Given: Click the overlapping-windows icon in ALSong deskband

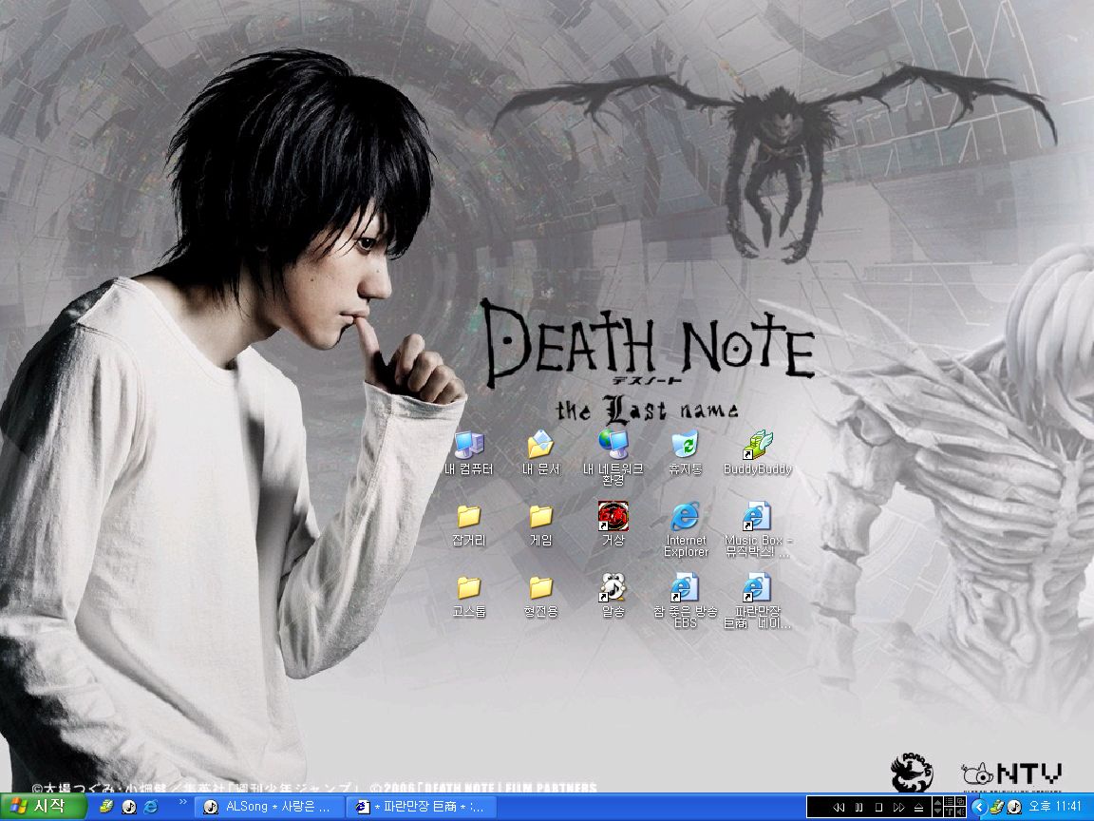Looking at the screenshot, I should tap(961, 801).
